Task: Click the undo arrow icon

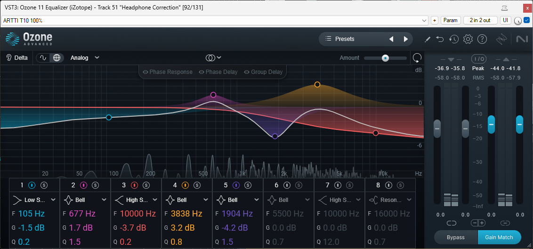Action: pos(440,40)
